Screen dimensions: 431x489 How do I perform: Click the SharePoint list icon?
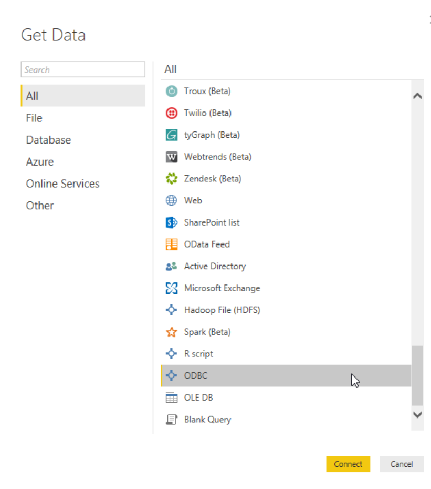(x=172, y=222)
